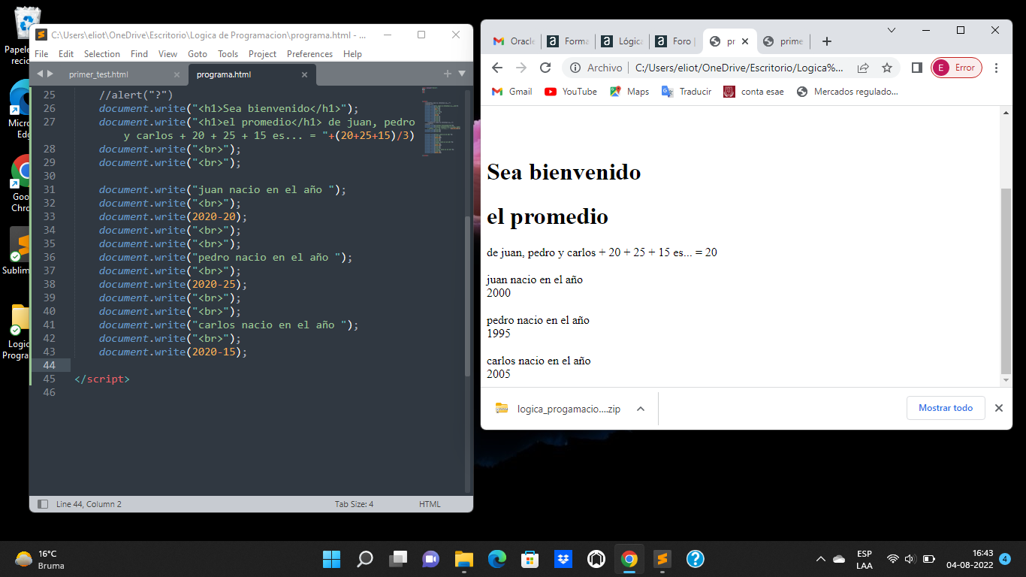Open the Goto menu
The height and width of the screenshot is (577, 1026).
(198, 54)
